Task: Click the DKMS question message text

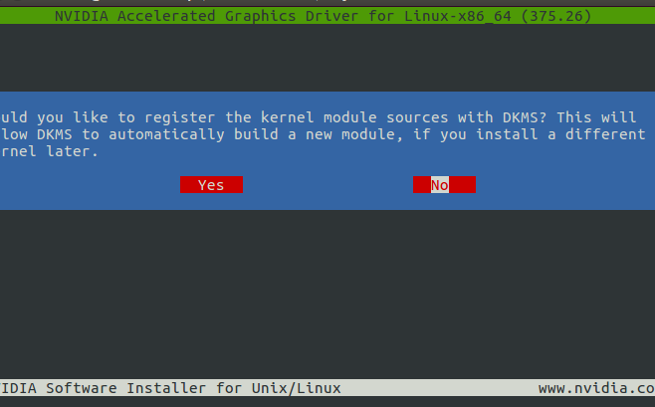Action: [324, 134]
